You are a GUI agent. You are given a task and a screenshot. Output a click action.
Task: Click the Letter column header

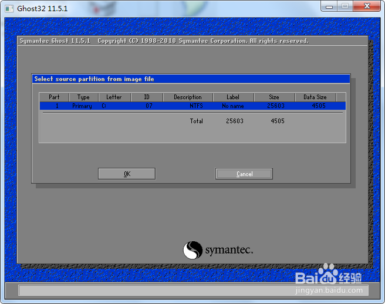click(114, 97)
